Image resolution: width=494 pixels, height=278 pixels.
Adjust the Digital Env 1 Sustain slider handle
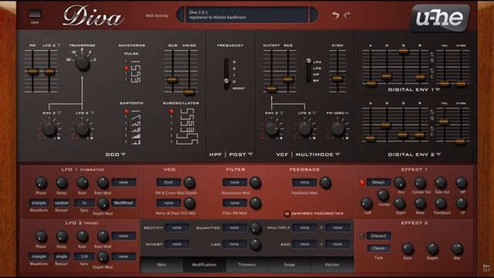(x=403, y=50)
